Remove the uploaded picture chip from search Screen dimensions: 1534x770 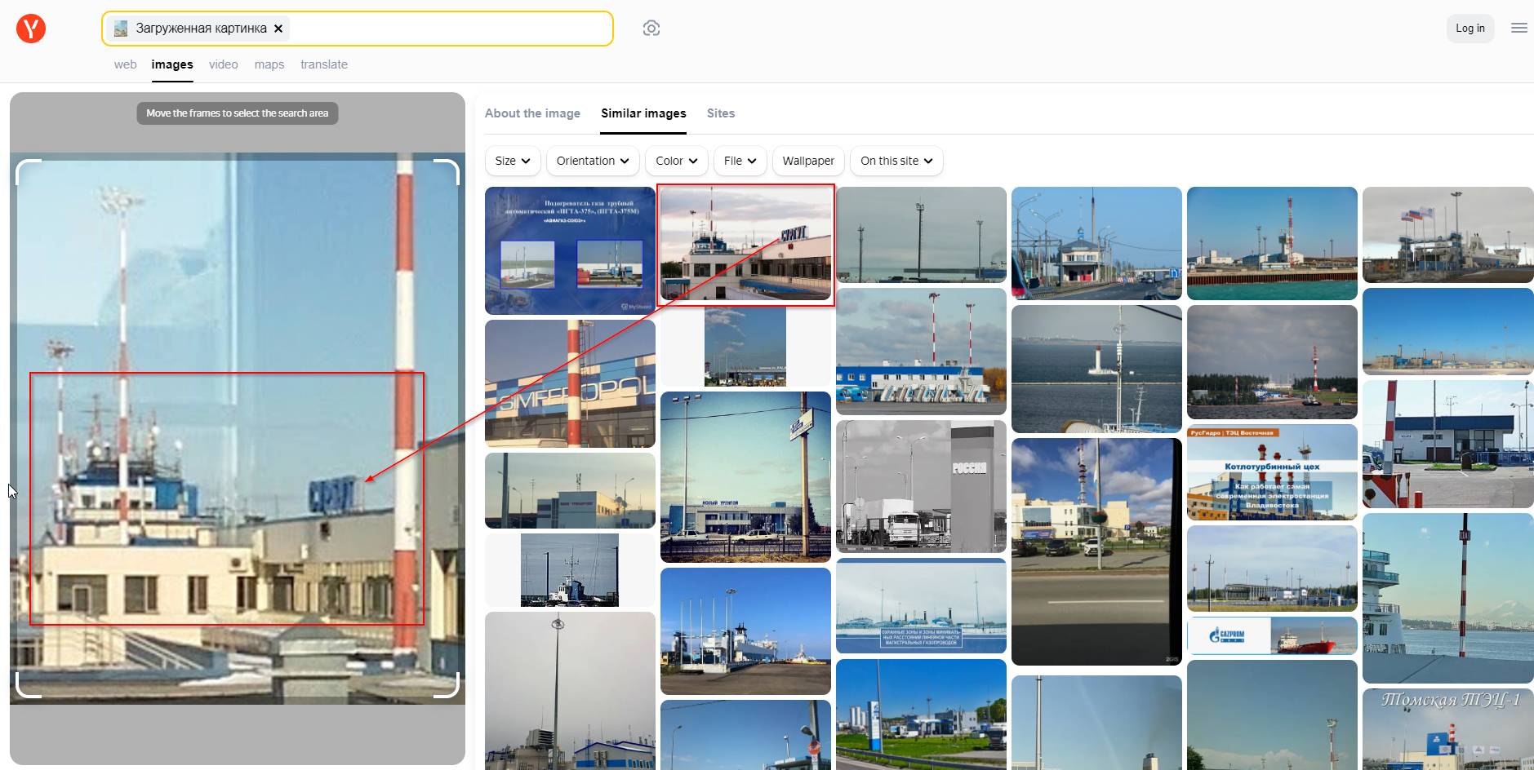[278, 29]
